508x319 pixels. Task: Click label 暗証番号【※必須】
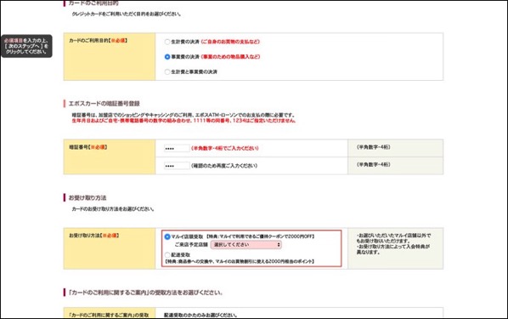click(88, 147)
